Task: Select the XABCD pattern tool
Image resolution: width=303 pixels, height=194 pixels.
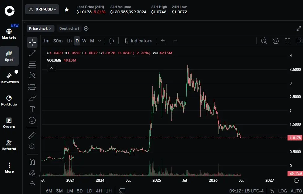Action: (x=32, y=75)
